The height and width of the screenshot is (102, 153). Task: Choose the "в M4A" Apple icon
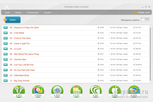[x=115, y=91]
